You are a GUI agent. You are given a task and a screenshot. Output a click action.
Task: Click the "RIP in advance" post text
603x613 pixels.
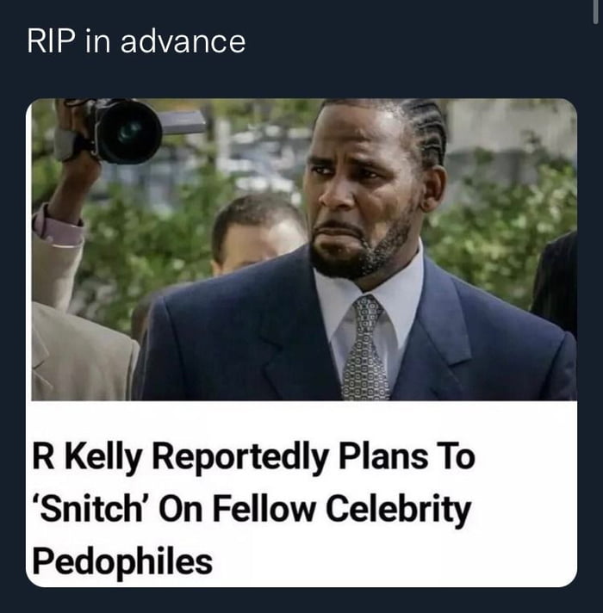click(136, 42)
